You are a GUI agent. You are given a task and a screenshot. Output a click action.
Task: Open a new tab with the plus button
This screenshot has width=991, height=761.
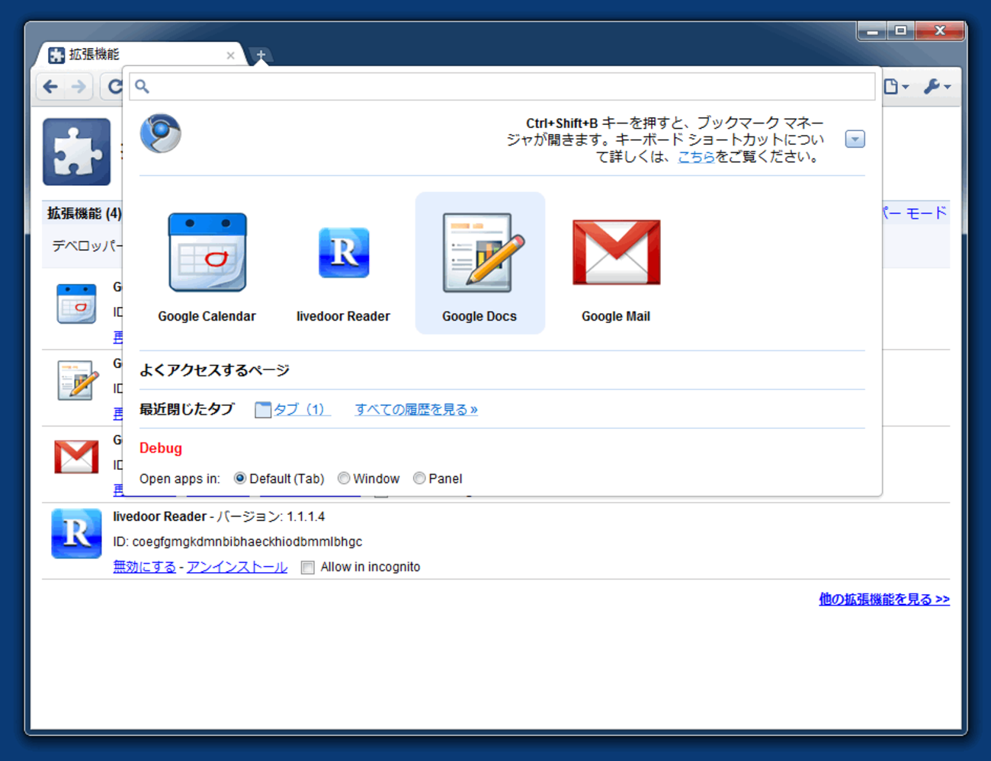[261, 55]
